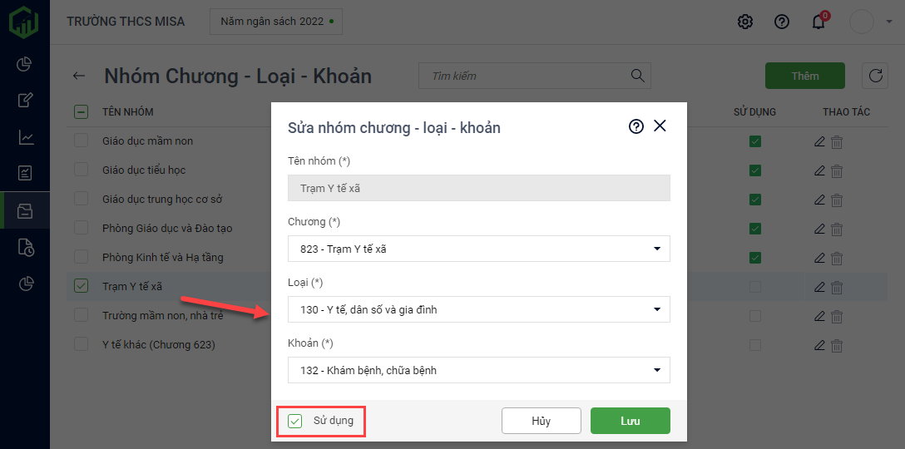
Task: Check the box for Giáo dục mầm non row
Action: pos(81,141)
